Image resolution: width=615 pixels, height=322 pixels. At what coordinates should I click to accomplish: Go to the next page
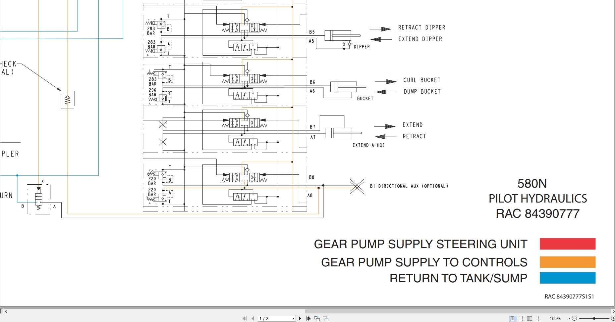(300, 318)
